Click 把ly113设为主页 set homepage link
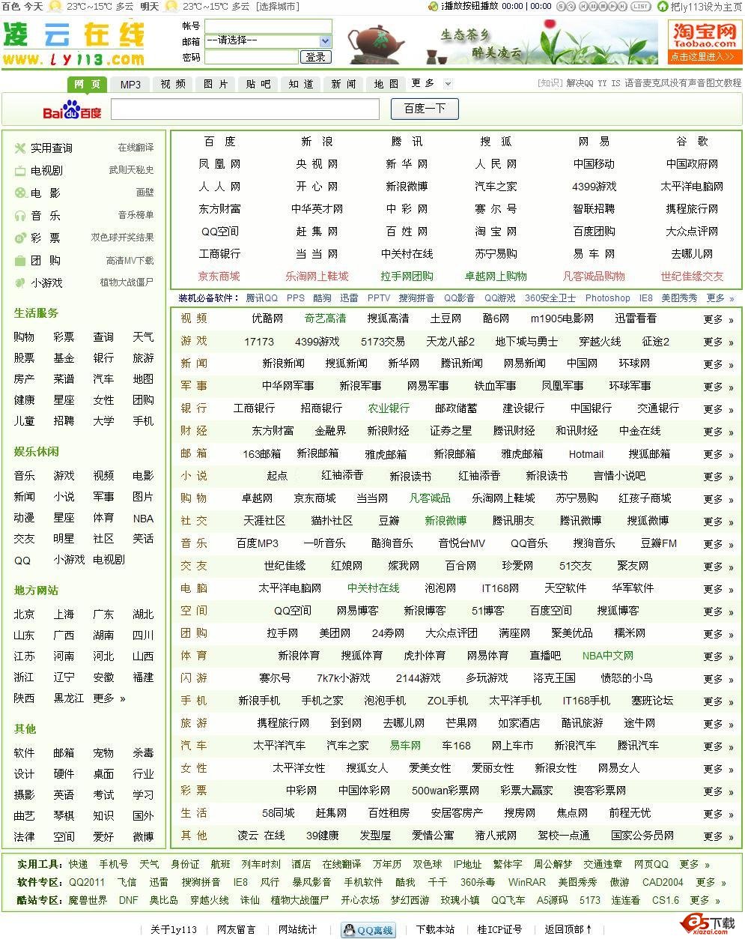Screen dimensions: 745x939 707,7
